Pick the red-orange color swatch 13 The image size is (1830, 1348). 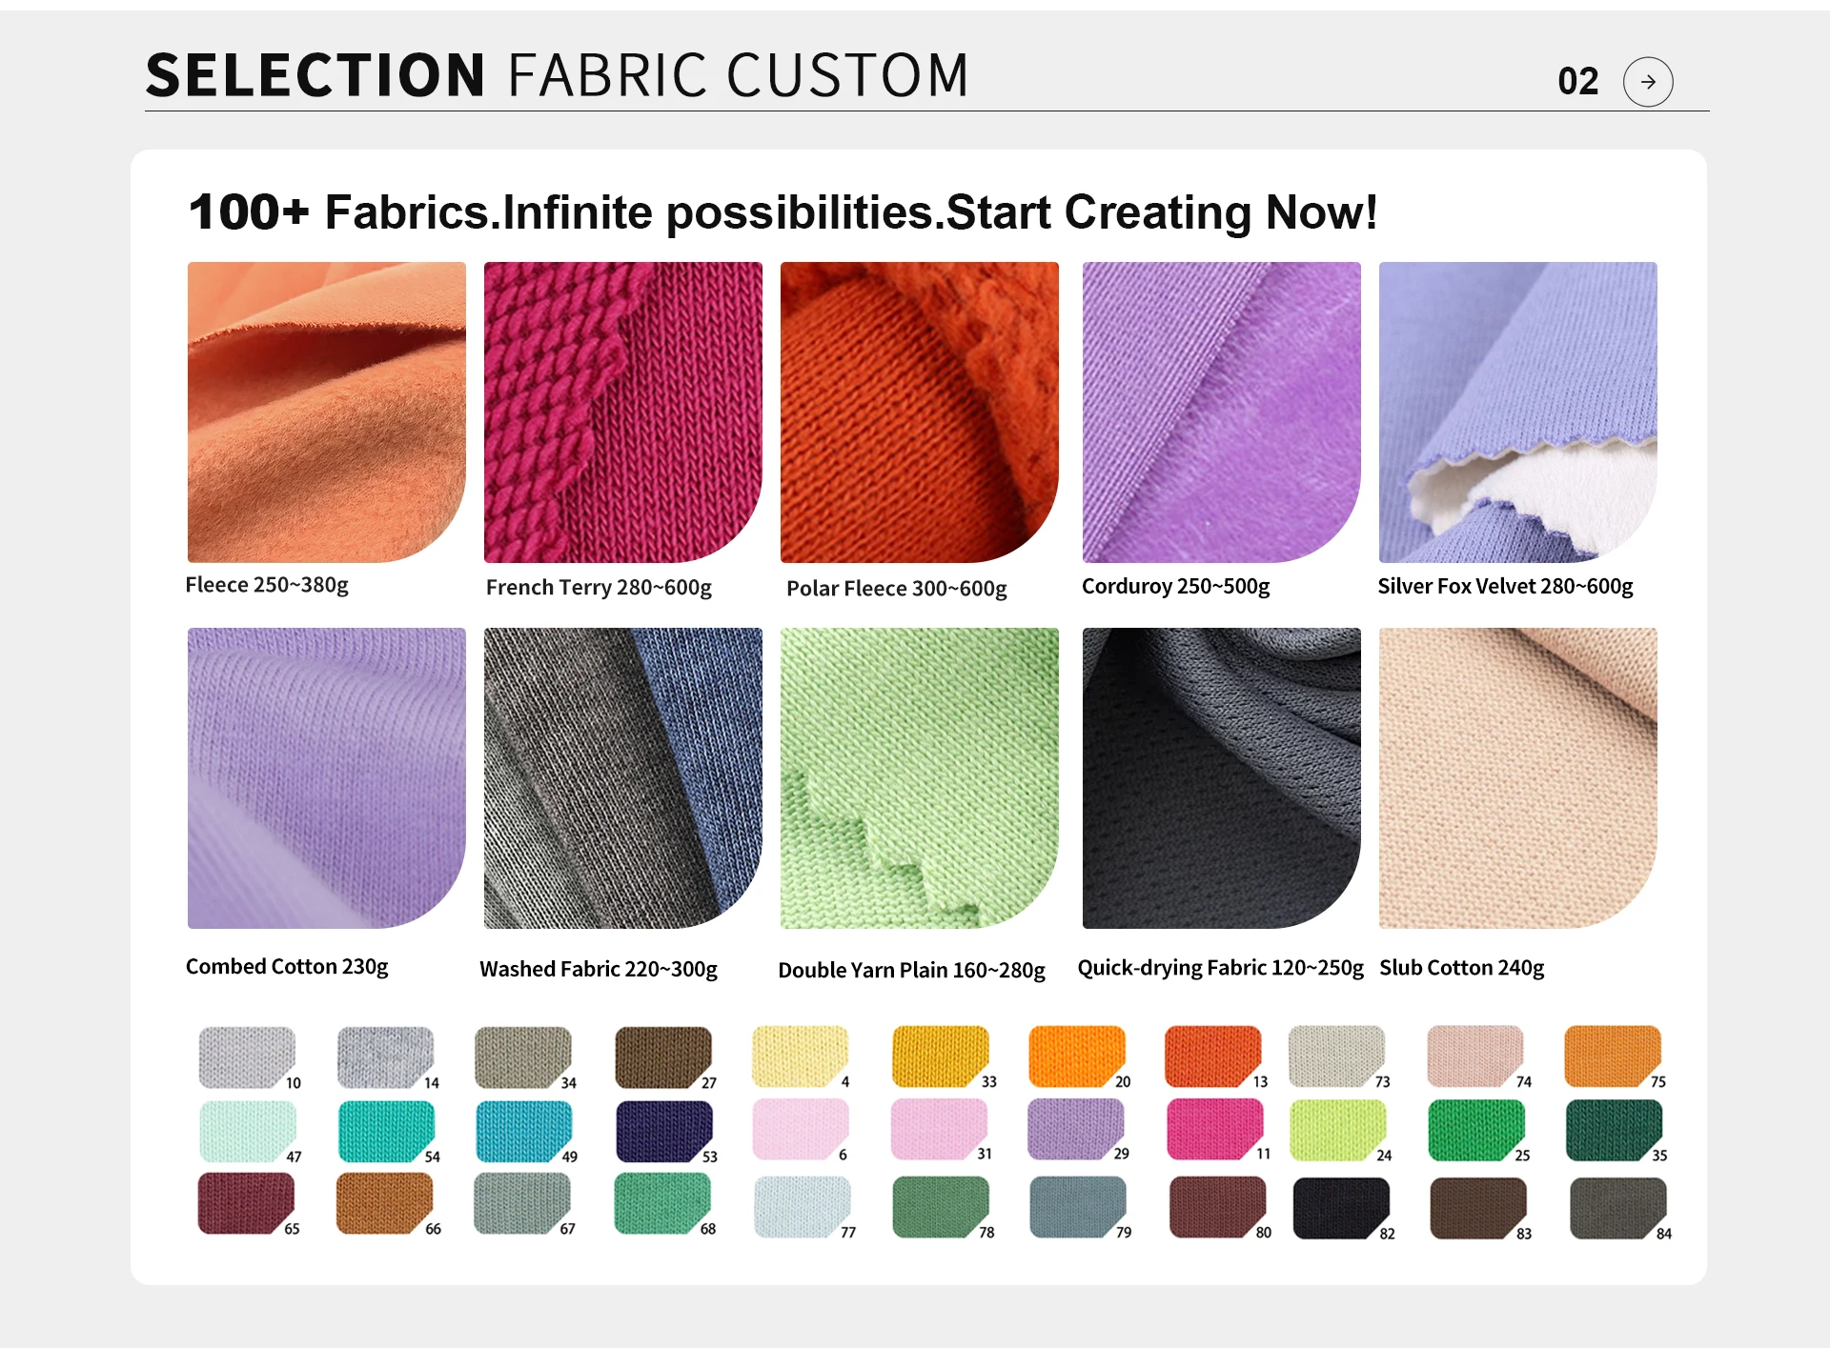(1211, 1056)
